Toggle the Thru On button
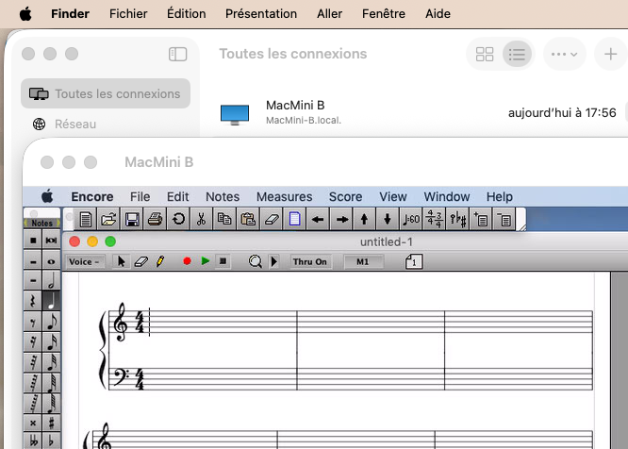The height and width of the screenshot is (449, 628). click(x=309, y=261)
